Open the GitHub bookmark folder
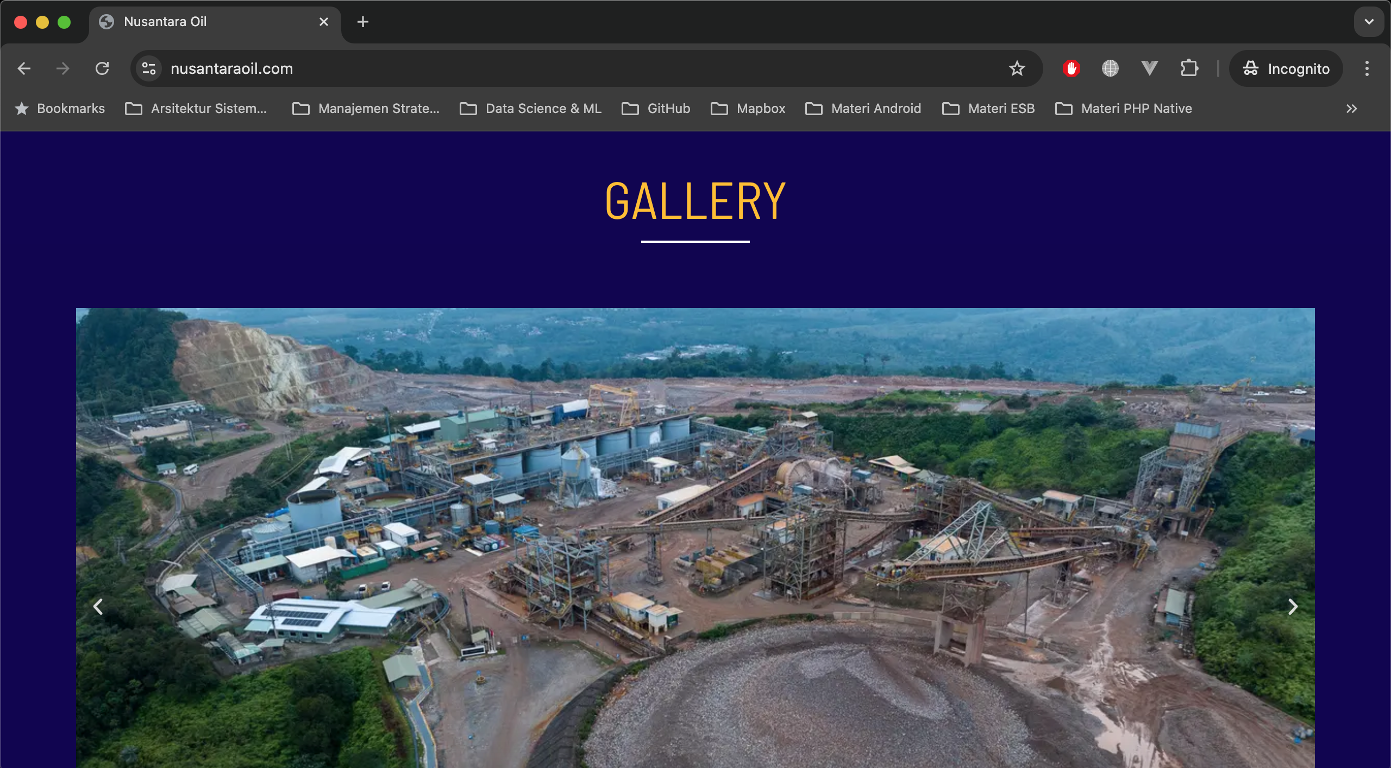The width and height of the screenshot is (1391, 768). 656,109
